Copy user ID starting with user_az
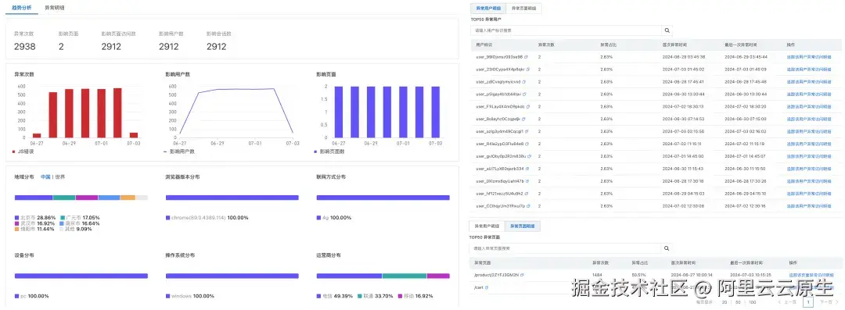 526,130
